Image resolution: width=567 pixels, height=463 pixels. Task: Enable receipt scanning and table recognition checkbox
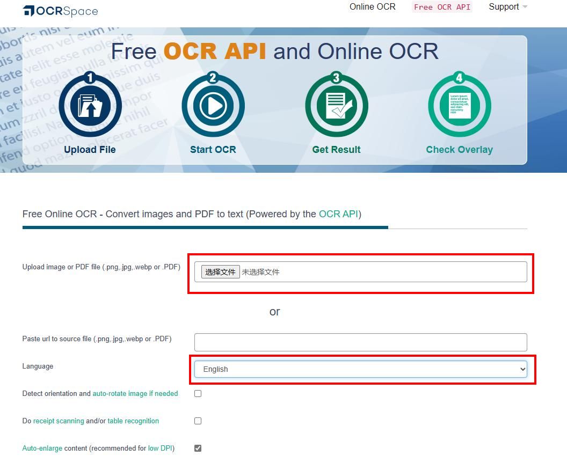pos(198,421)
